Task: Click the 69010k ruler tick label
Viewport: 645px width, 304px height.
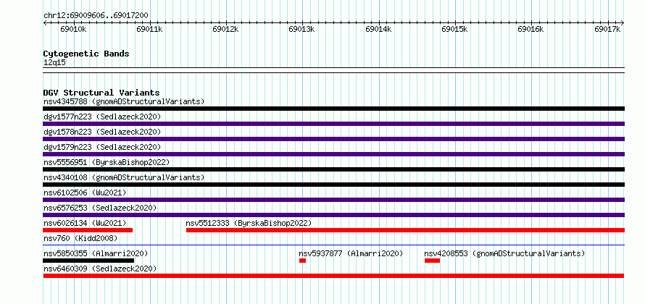Action: [x=73, y=29]
